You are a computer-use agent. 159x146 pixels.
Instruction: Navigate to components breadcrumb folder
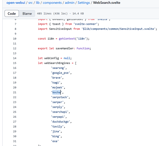52,3
